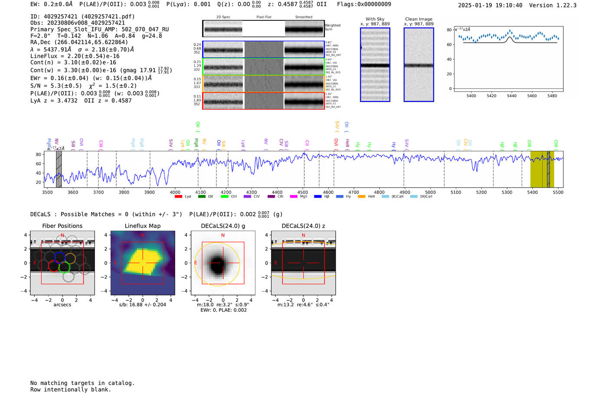607x413 pixels.
Task: Click the z: 0.4587 OII header value
Action: 297,4
